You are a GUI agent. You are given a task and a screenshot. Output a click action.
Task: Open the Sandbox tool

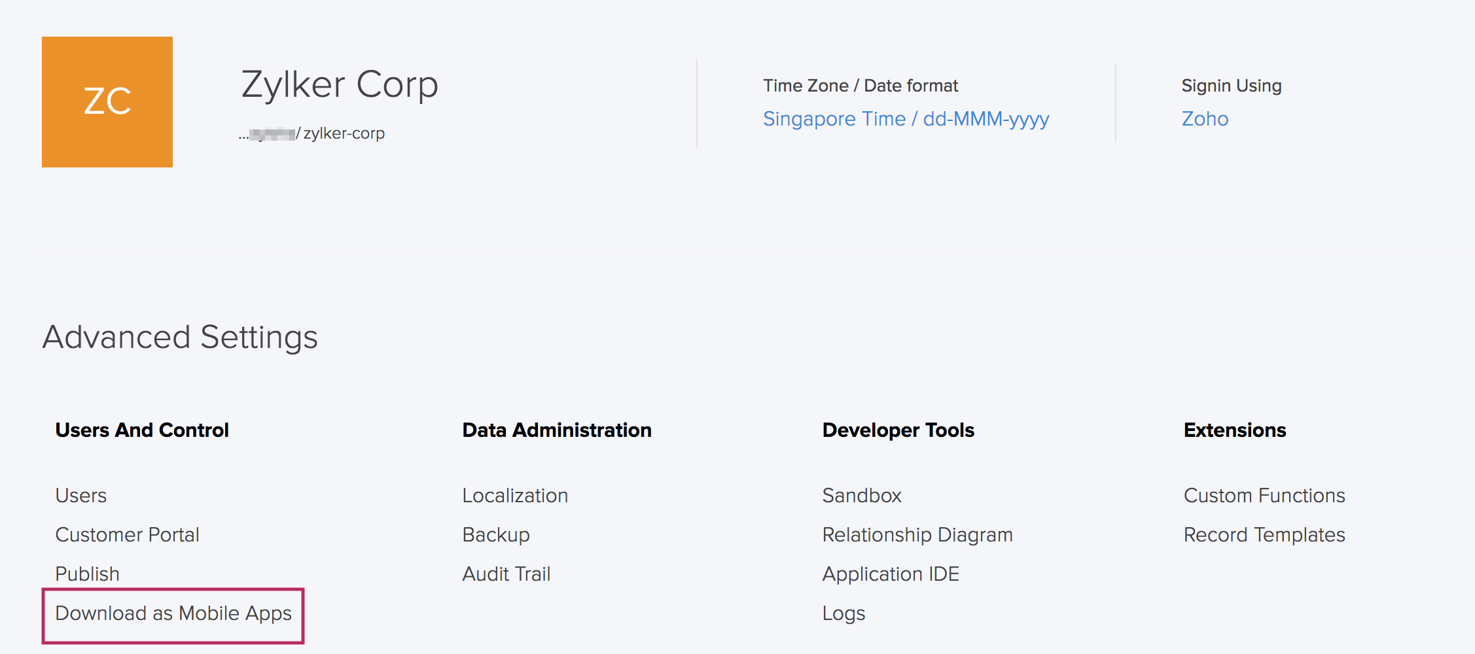click(862, 495)
